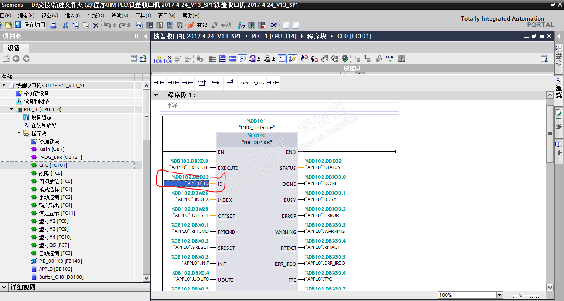564x301 pixels.
Task: Insert output coil from favorites
Action: 188,83
